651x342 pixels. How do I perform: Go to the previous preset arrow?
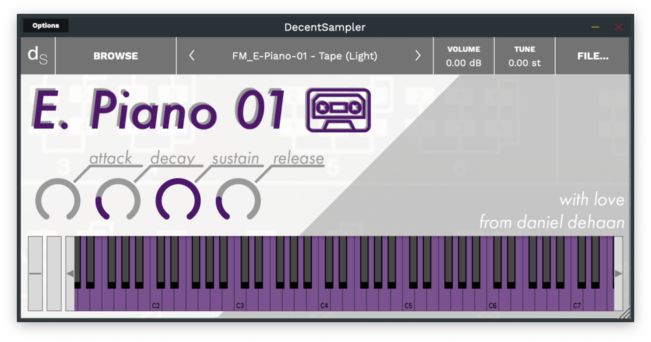pos(192,56)
